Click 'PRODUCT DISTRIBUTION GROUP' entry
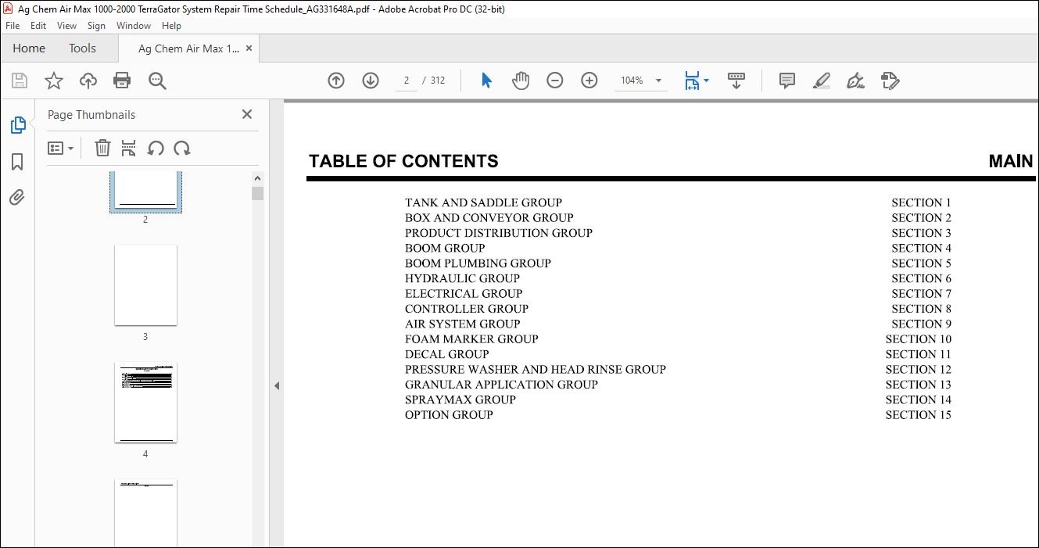This screenshot has width=1039, height=548. [x=499, y=233]
